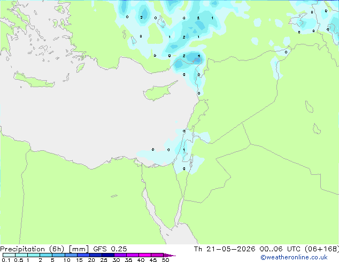Click the 'Precipitation (6h)' title text
339x262 pixels.
point(32,249)
